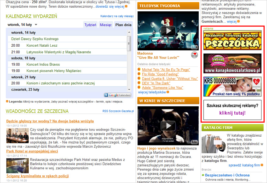Click the businessman holding card image
267x183 pixels.
point(214,144)
